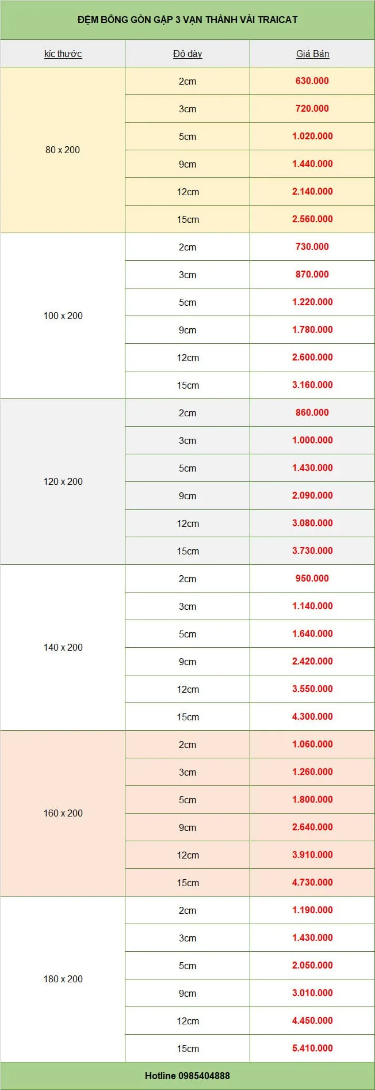Click price 950.000

pyautogui.click(x=312, y=578)
